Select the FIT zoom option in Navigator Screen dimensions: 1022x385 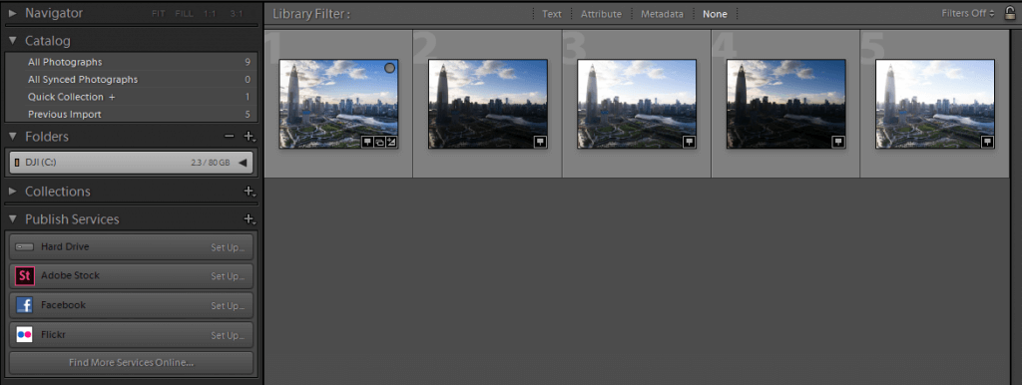159,13
